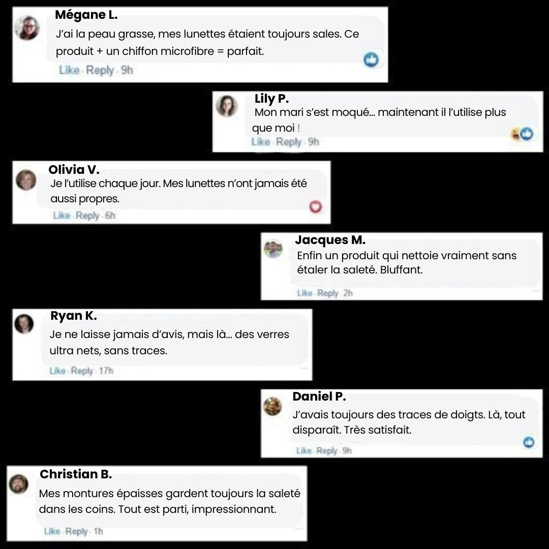Click the heart reaction on Olivia V.'s comment
This screenshot has height=549, width=549.
click(316, 206)
